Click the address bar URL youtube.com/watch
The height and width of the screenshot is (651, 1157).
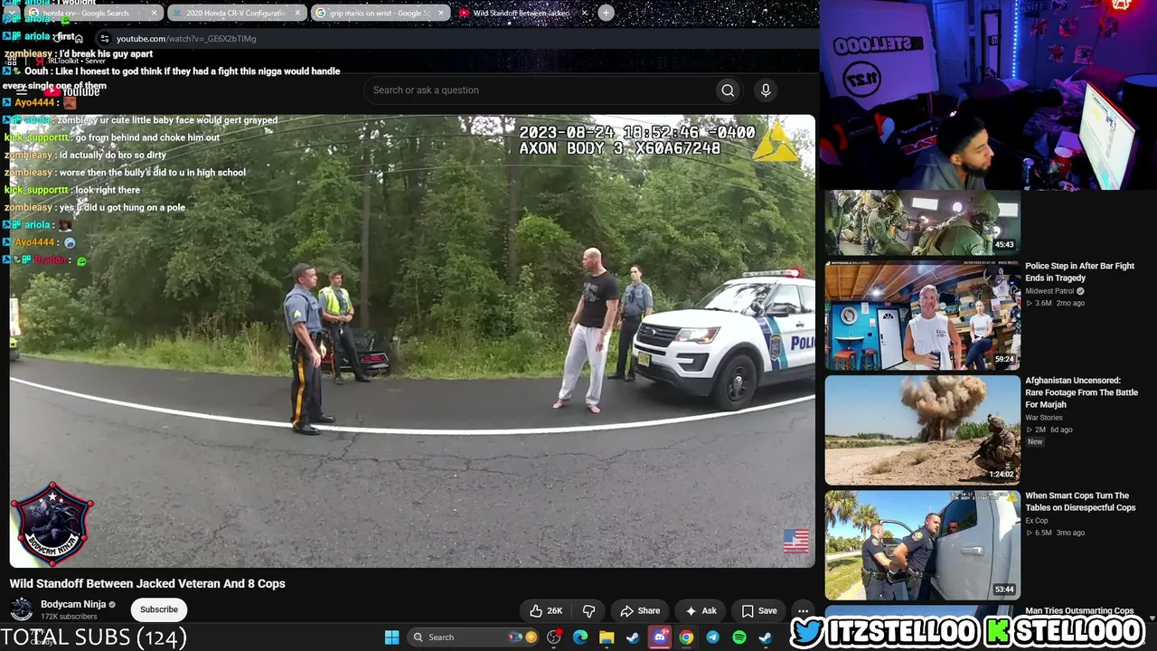click(186, 39)
